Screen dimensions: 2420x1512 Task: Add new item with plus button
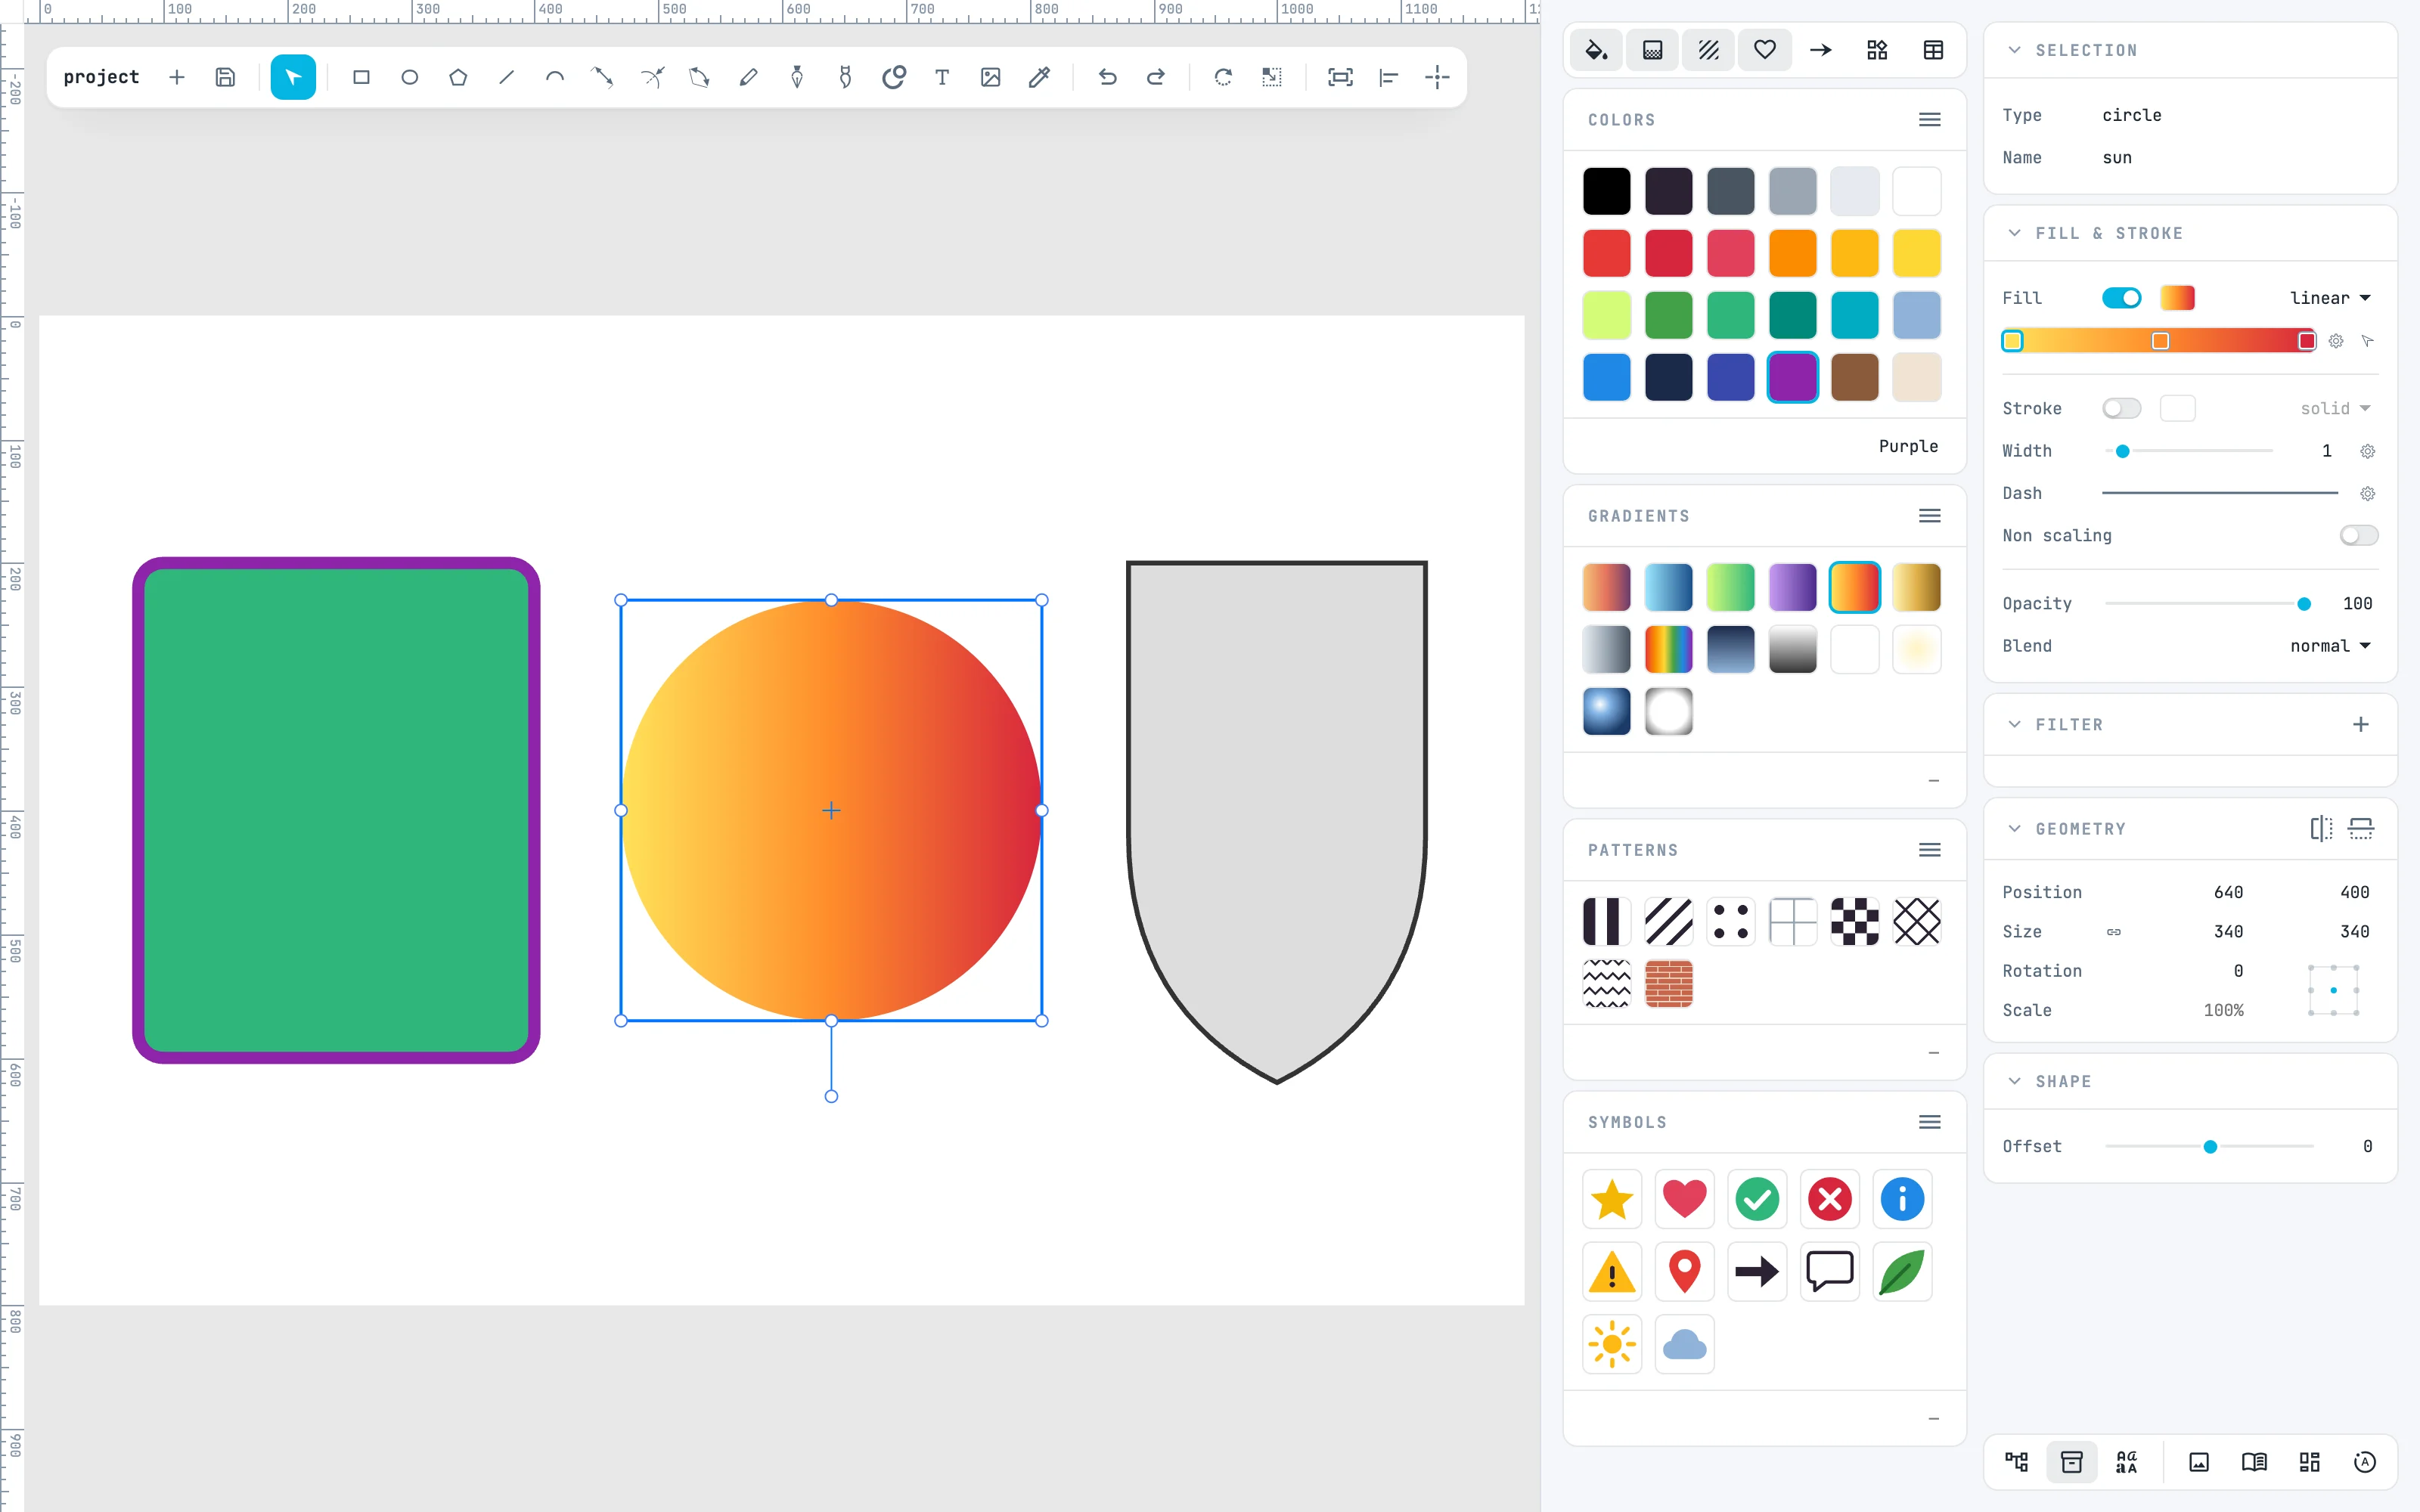point(177,77)
